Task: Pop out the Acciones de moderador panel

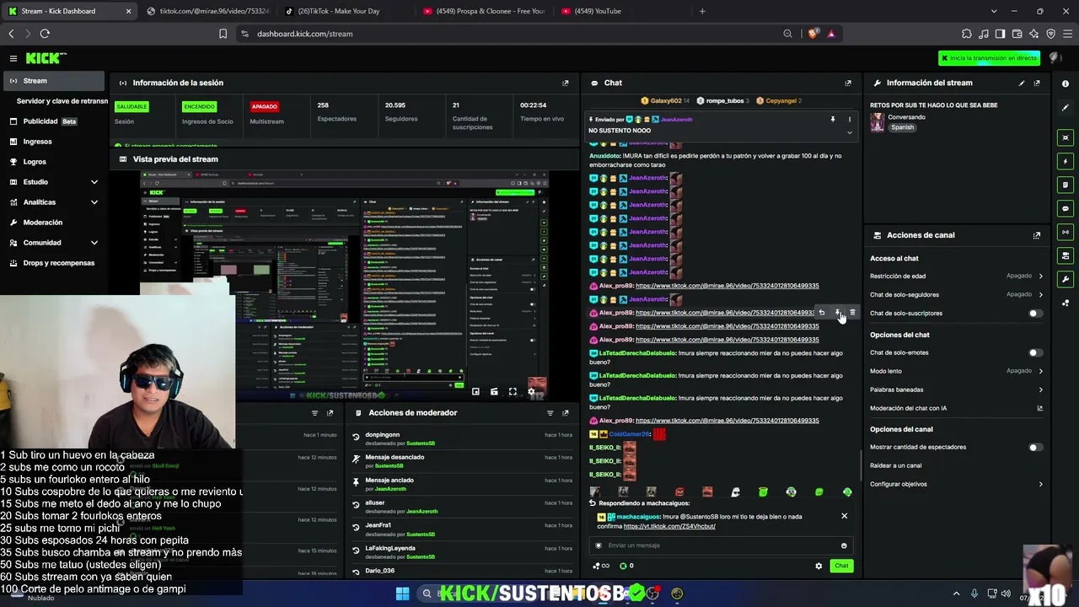Action: pyautogui.click(x=566, y=413)
